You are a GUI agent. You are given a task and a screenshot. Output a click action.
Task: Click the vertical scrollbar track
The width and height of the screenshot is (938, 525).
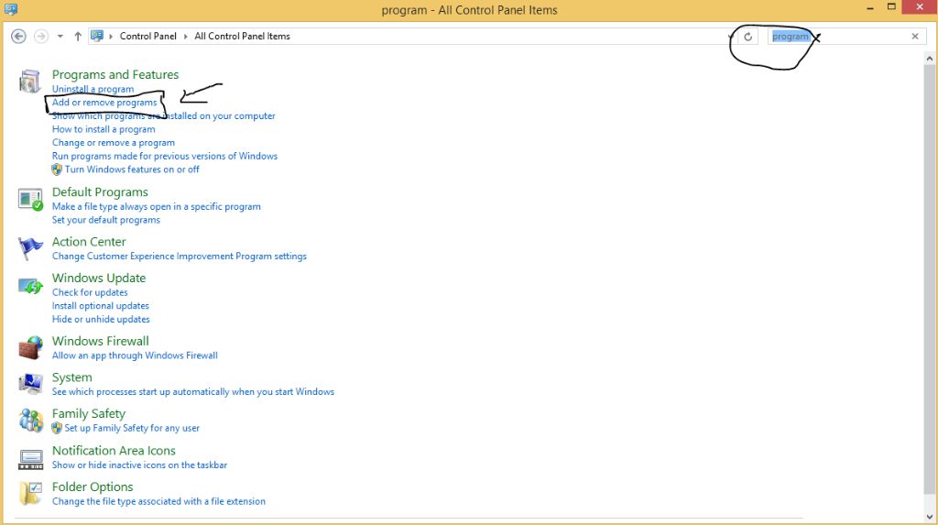(x=929, y=288)
